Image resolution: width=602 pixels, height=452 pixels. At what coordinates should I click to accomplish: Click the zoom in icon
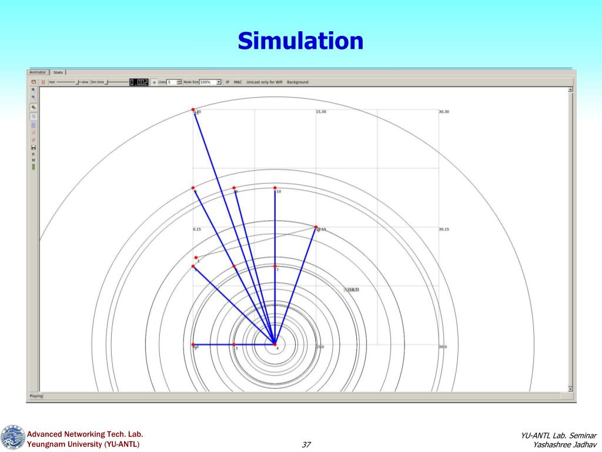pos(34,90)
